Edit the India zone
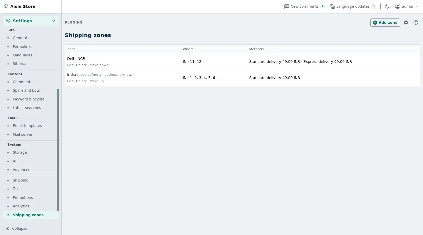Viewport: 423px width, 235px height. click(x=70, y=81)
